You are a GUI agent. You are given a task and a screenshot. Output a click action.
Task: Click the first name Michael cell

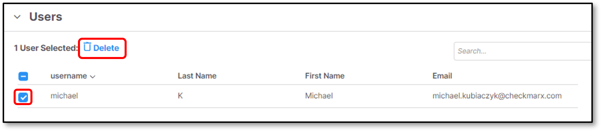coord(319,96)
